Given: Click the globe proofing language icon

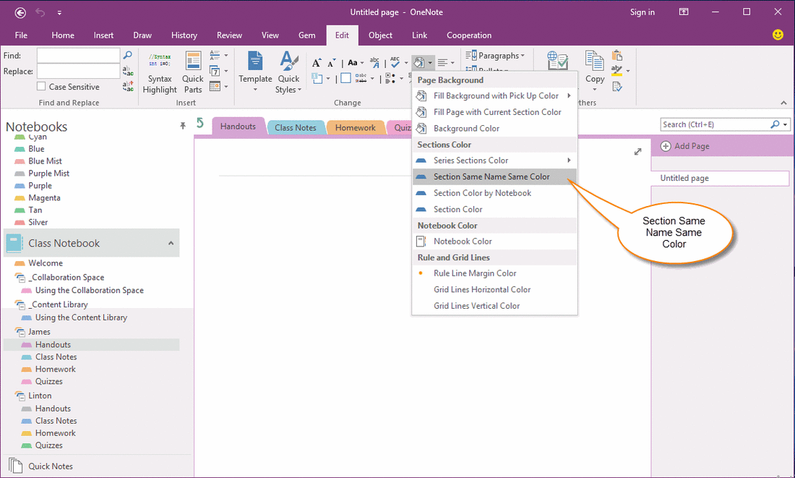Looking at the screenshot, I should pos(557,60).
